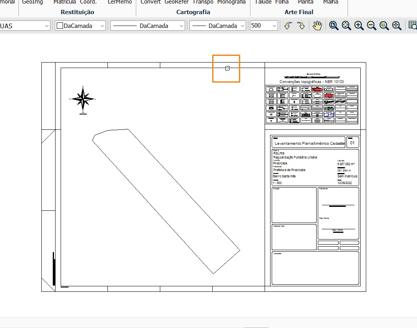Click the Undo arrow icon
Screen dimensions: 417x328
point(288,26)
